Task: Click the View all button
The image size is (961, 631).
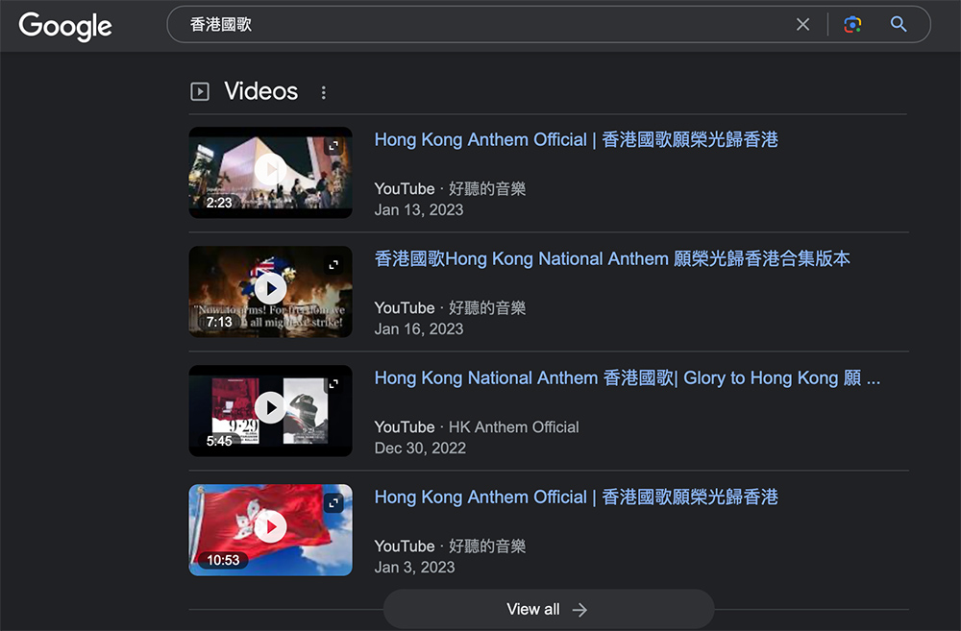Action: click(548, 610)
